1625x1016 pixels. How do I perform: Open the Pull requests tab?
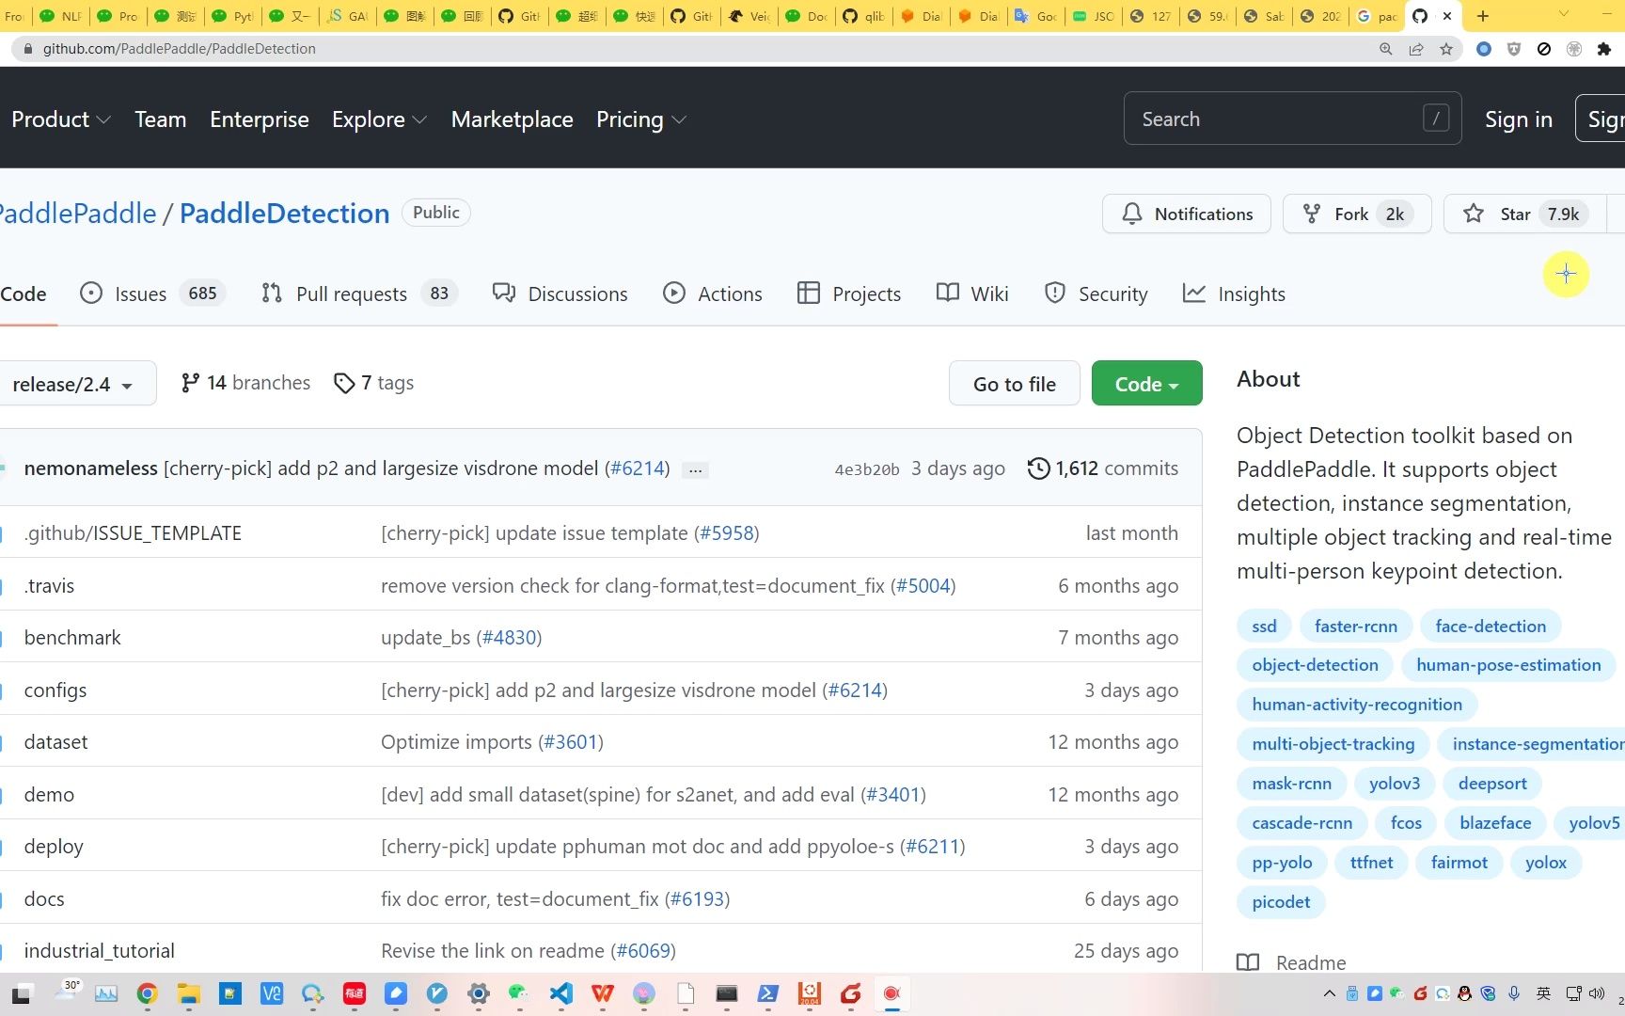359,294
